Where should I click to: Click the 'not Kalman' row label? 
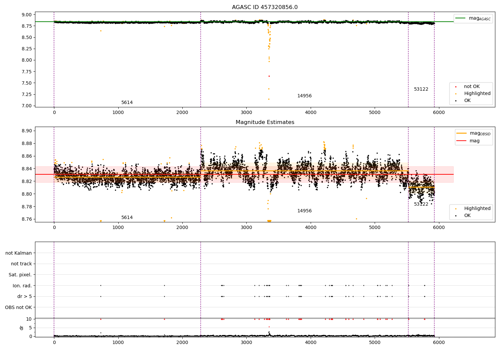click(x=19, y=253)
